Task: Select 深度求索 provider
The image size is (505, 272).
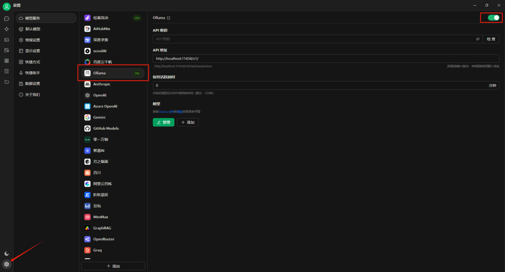Action: (113, 40)
